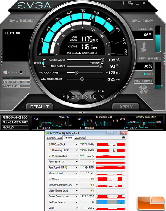Open the Fan Speed (%) sensor dropdown

coord(77,162)
